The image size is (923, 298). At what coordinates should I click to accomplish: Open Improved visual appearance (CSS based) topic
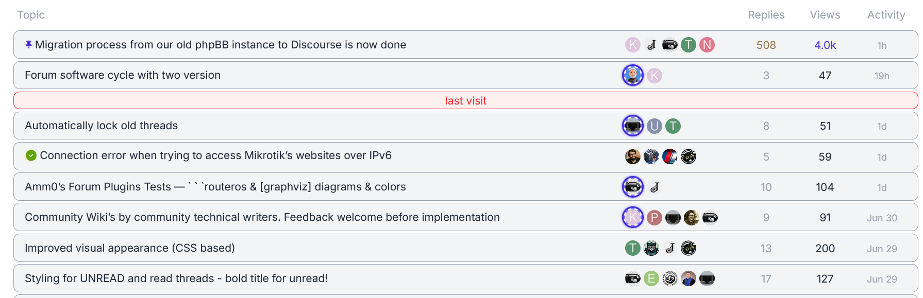pyautogui.click(x=130, y=248)
